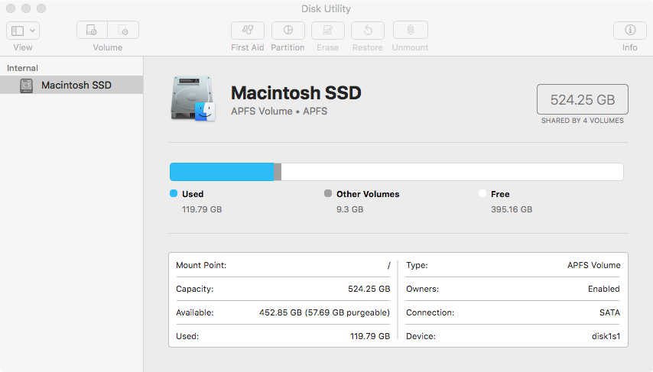Image resolution: width=653 pixels, height=372 pixels.
Task: Click the Macintosh SSD title heading
Action: tap(296, 92)
